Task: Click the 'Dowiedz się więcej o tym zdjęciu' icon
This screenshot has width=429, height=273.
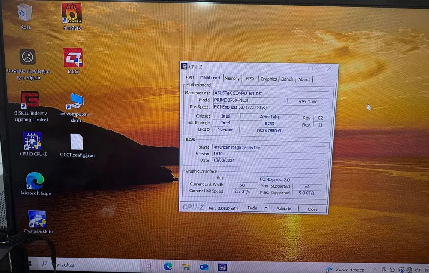Action: click(x=27, y=57)
